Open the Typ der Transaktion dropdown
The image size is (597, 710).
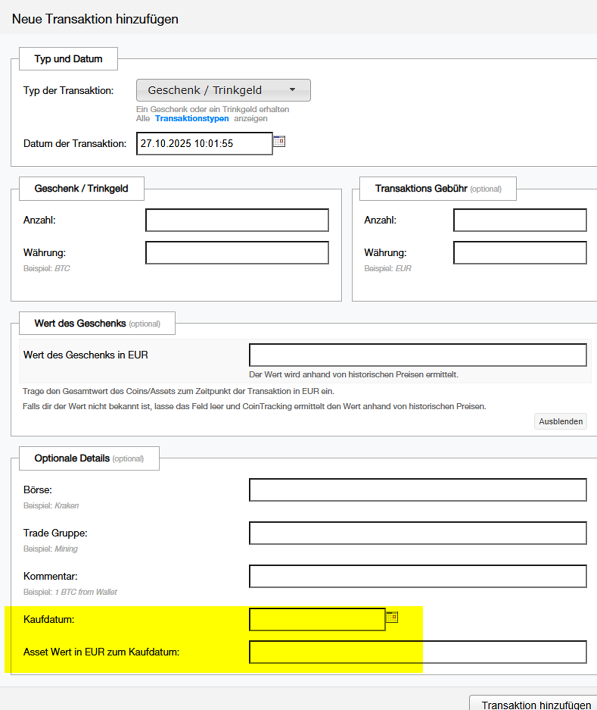click(x=224, y=90)
